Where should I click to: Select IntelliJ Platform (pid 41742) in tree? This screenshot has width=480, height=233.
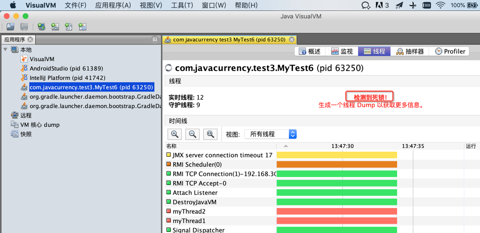[x=67, y=78]
